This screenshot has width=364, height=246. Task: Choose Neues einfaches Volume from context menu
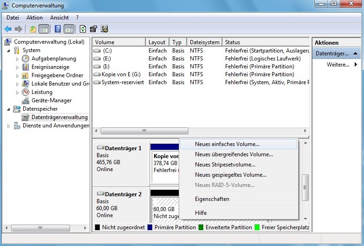[227, 144]
